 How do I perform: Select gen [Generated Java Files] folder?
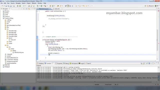[x=13, y=25]
